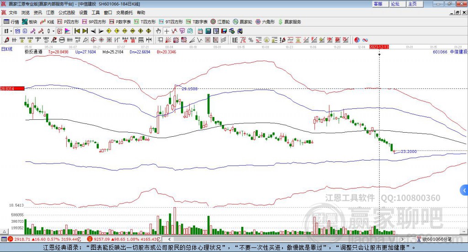The width and height of the screenshot is (468, 252).
Task: Select the percent % line tool
Action: point(251,40)
